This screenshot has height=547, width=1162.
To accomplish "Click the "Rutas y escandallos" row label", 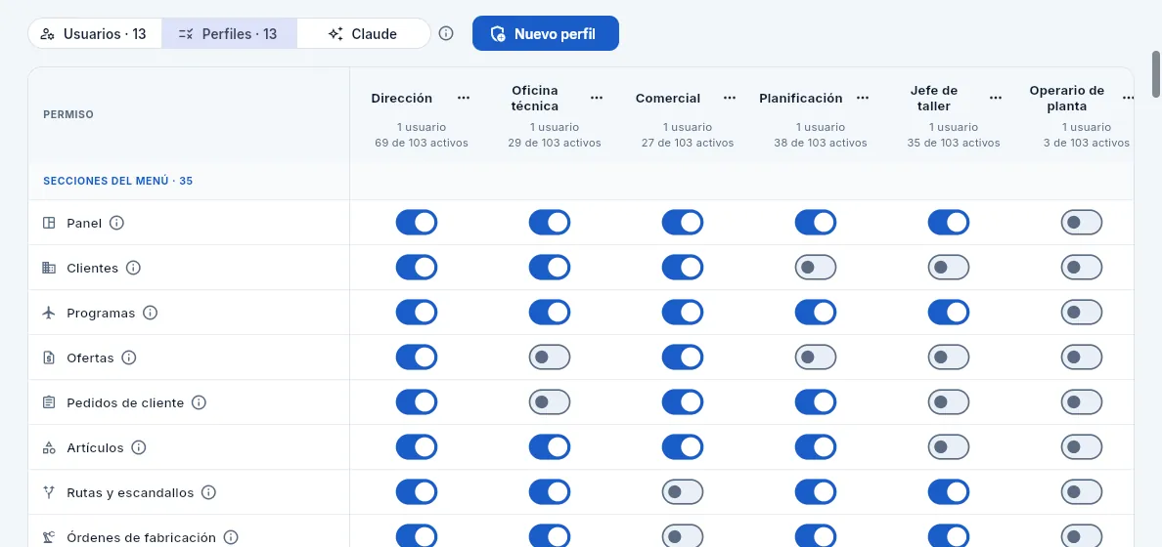I will pos(130,493).
